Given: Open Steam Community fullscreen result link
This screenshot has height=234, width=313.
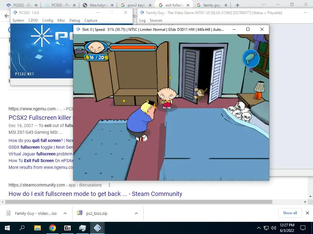Looking at the screenshot, I should click(x=95, y=194).
